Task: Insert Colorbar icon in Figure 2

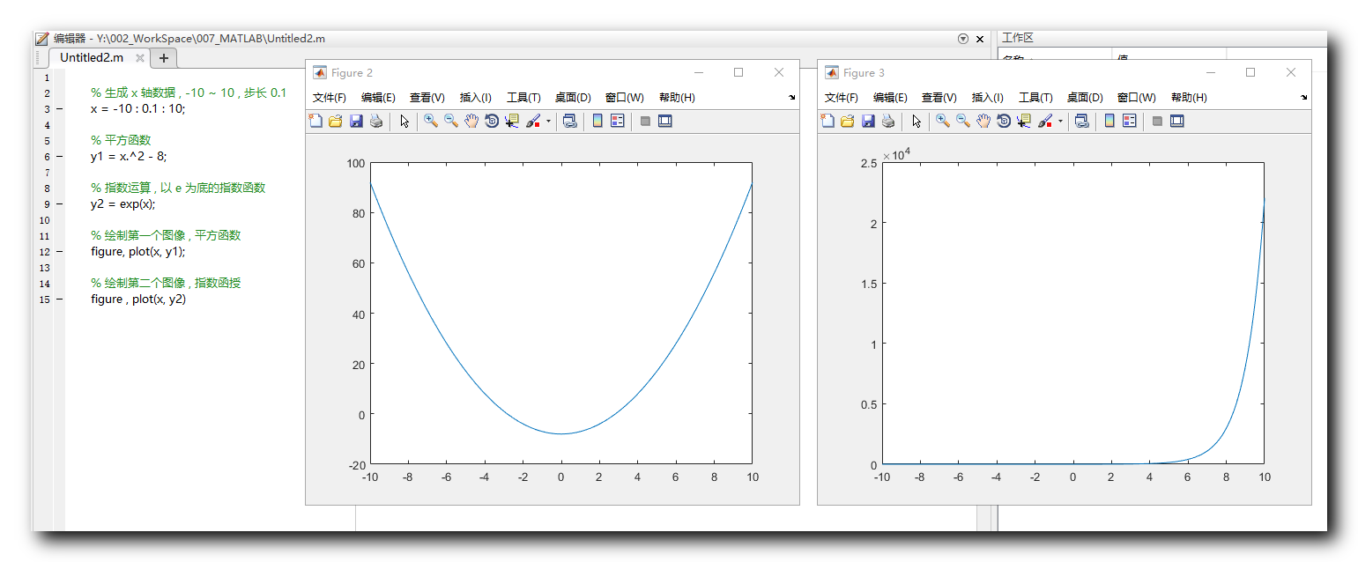Action: pyautogui.click(x=597, y=121)
